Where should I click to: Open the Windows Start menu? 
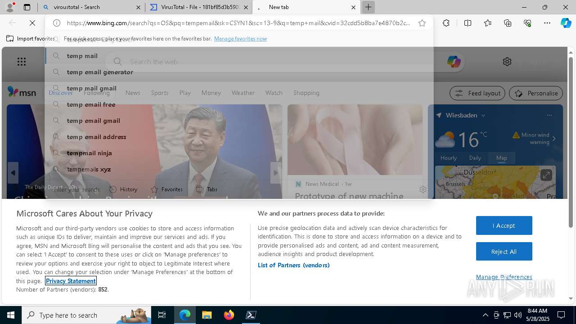[11, 315]
